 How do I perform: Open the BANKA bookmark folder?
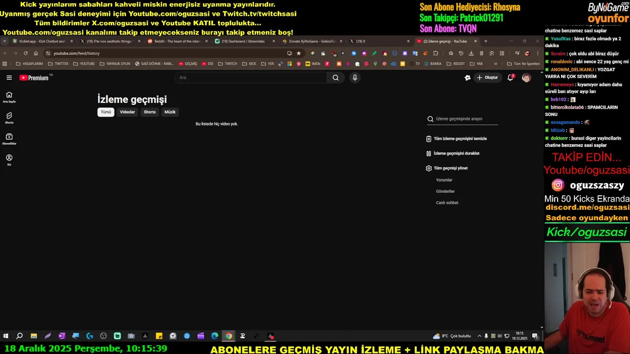tap(433, 64)
